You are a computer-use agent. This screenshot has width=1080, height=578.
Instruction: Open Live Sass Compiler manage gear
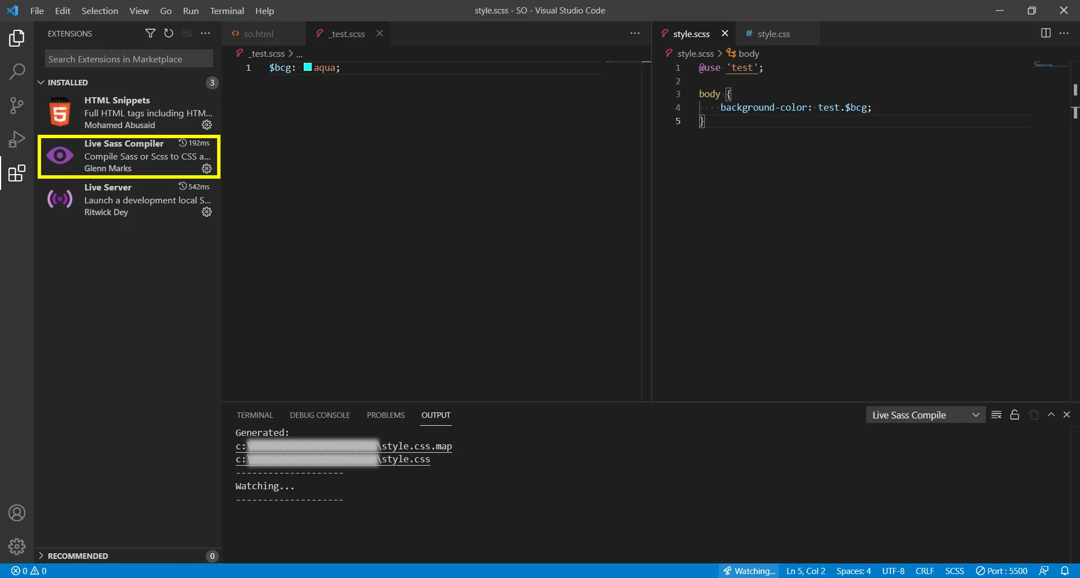[x=207, y=169]
